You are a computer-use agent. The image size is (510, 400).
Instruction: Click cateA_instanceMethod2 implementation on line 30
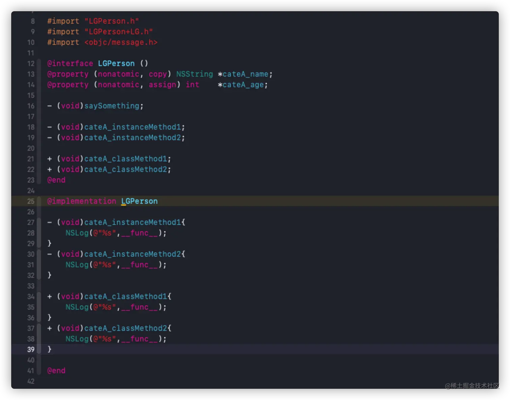point(133,254)
